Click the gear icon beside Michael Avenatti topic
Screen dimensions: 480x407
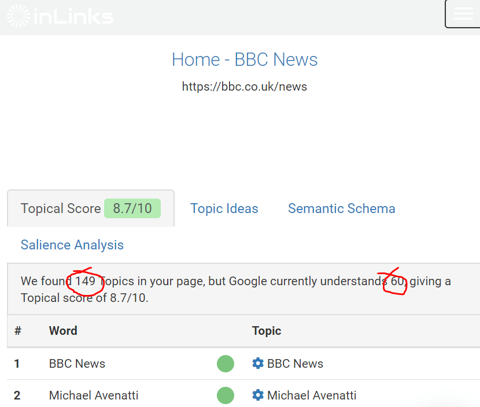(258, 395)
